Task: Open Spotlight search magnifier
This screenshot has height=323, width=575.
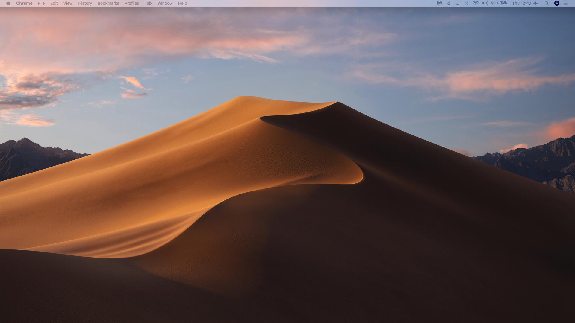Action: pos(547,3)
